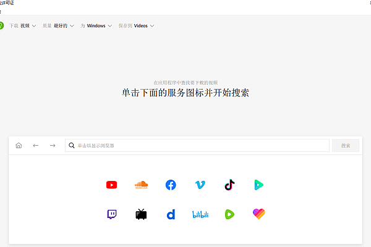Click the 搜索 button
The image size is (371, 247).
click(346, 145)
